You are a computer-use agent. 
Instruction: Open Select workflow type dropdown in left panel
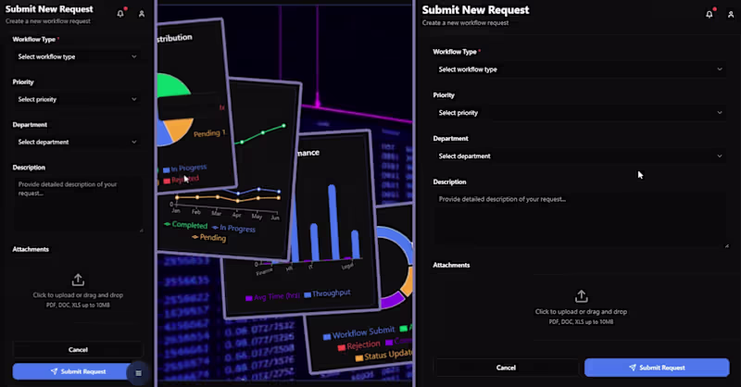tap(78, 56)
